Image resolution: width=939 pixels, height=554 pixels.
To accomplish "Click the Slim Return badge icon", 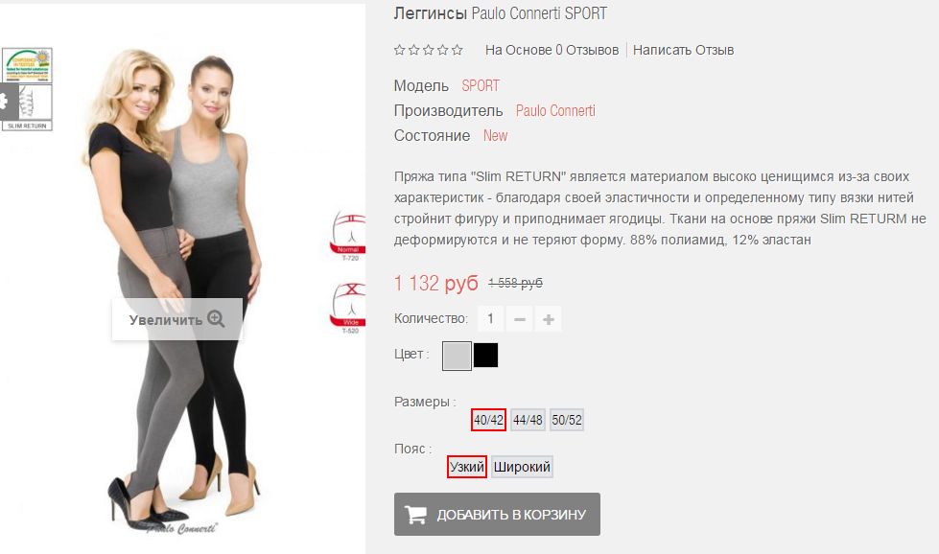I will pyautogui.click(x=28, y=107).
